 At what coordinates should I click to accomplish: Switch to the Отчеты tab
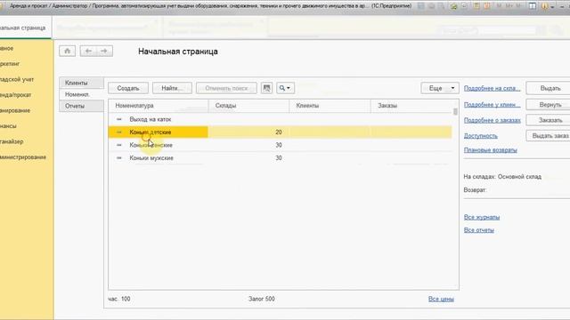point(81,106)
